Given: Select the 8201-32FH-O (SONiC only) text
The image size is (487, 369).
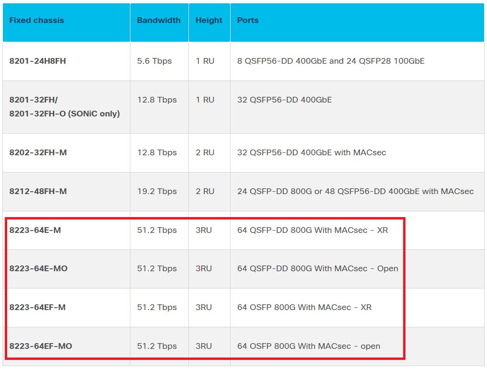Looking at the screenshot, I should (x=64, y=114).
